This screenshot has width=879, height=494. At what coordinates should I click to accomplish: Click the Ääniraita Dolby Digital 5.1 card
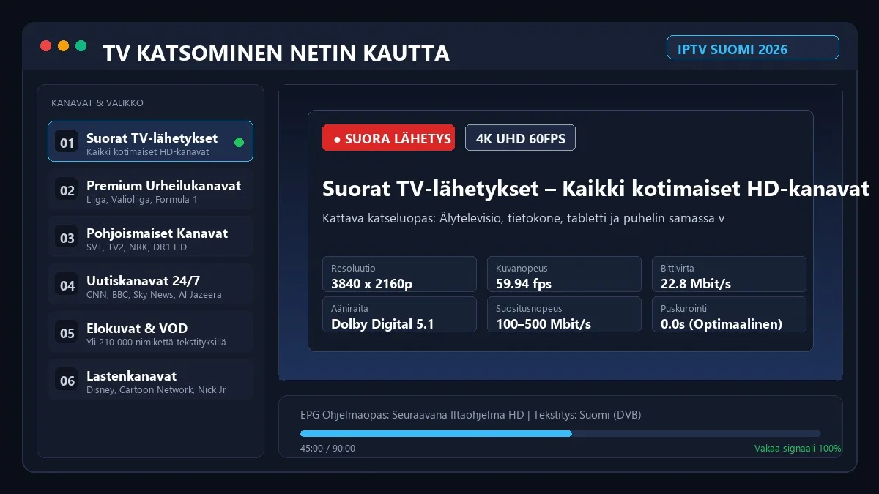coord(399,315)
